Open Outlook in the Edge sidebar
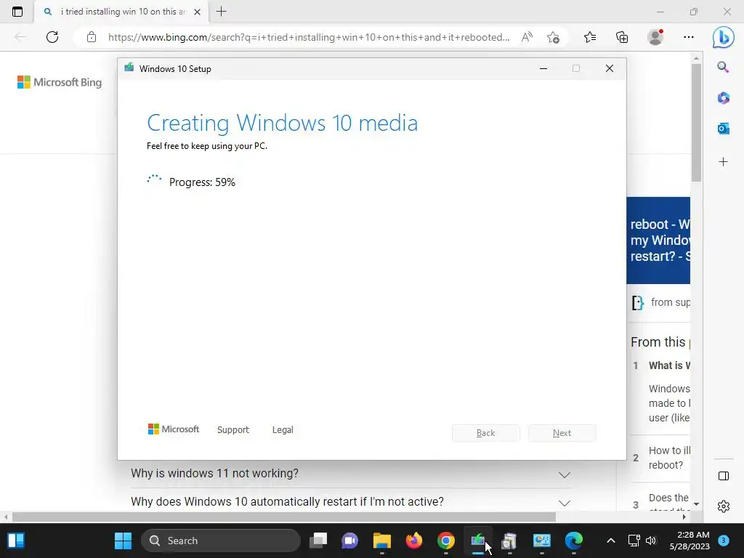The image size is (744, 558). pos(723,129)
